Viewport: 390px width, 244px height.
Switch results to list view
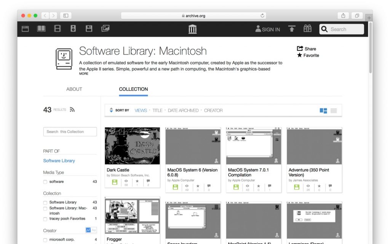(x=334, y=110)
